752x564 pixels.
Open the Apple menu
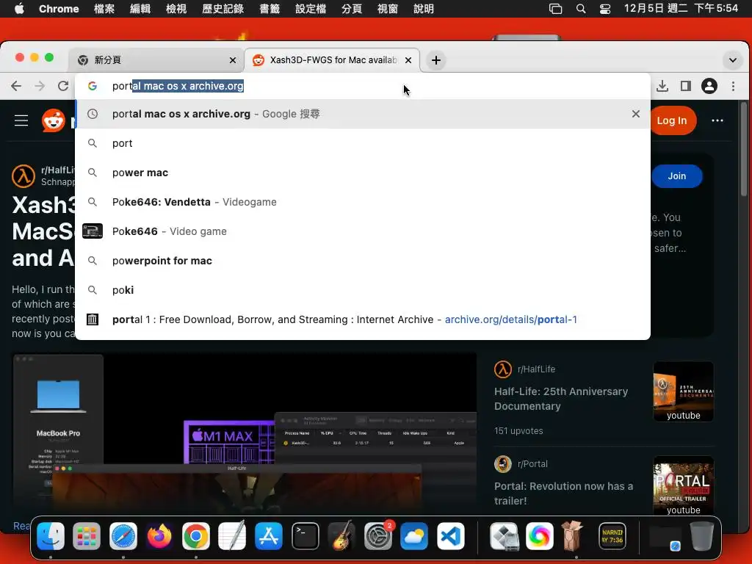pyautogui.click(x=19, y=9)
